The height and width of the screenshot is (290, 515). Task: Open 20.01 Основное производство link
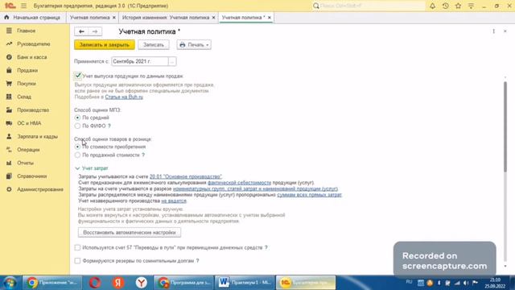coord(186,176)
